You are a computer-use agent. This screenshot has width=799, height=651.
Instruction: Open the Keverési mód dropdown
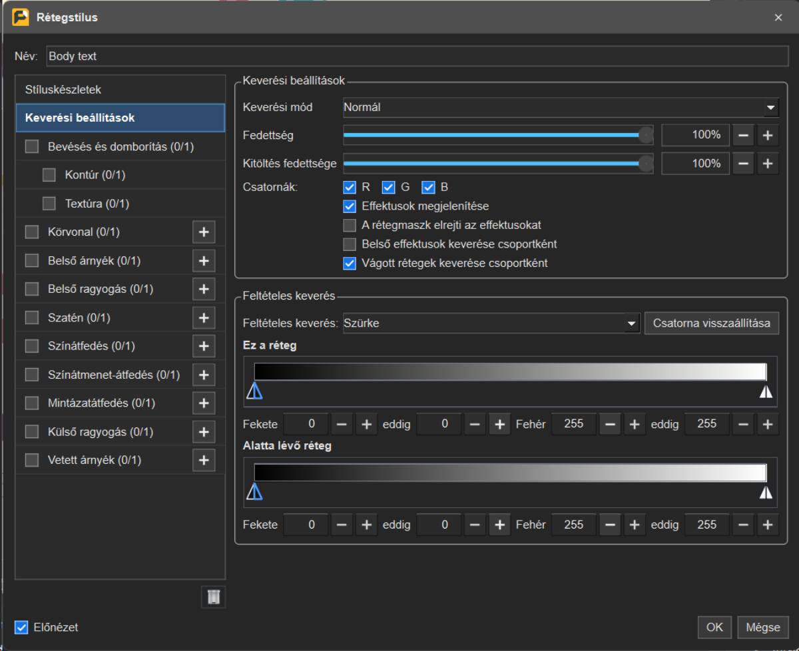pos(561,107)
